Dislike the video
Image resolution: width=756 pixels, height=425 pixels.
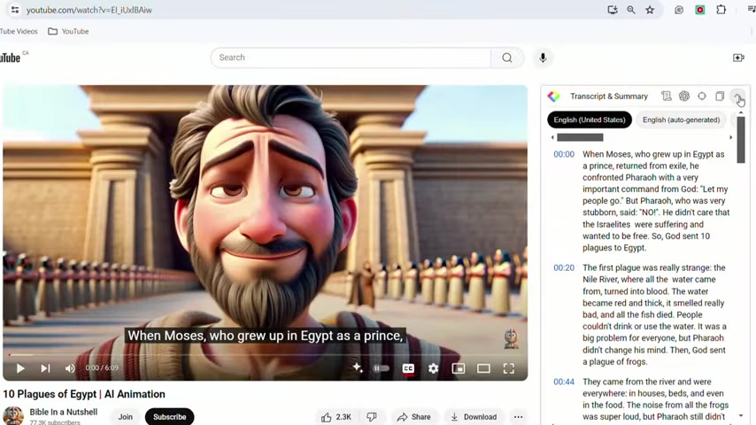tap(372, 417)
